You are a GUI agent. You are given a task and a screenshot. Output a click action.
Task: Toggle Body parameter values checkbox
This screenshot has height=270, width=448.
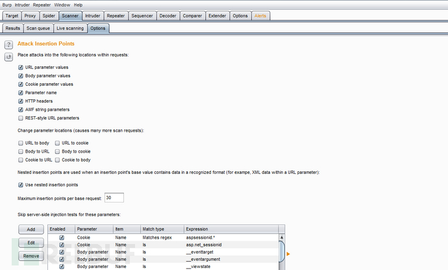tap(21, 76)
